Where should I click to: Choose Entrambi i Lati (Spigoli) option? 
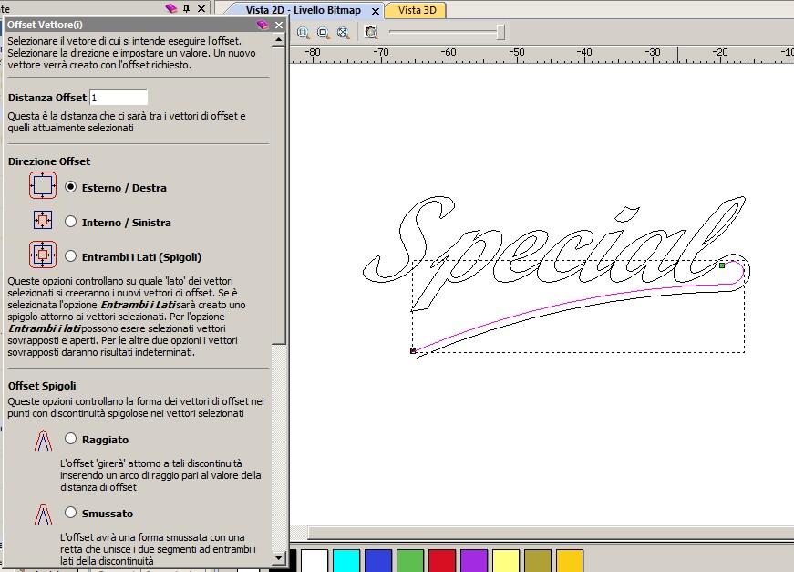pos(70,256)
